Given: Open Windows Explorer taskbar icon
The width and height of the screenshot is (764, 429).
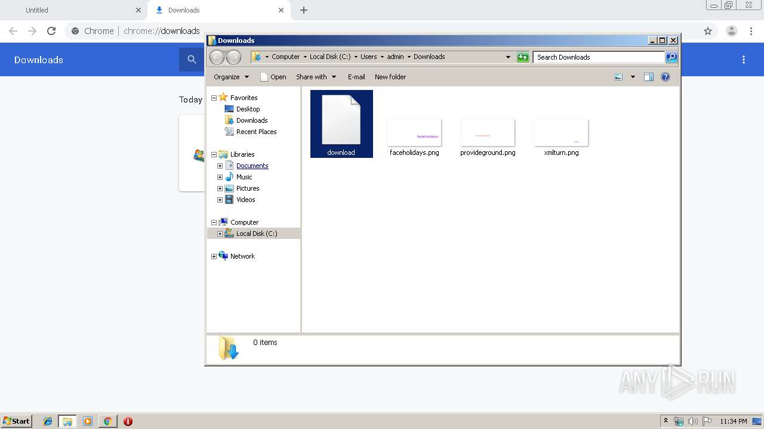Looking at the screenshot, I should (x=67, y=421).
